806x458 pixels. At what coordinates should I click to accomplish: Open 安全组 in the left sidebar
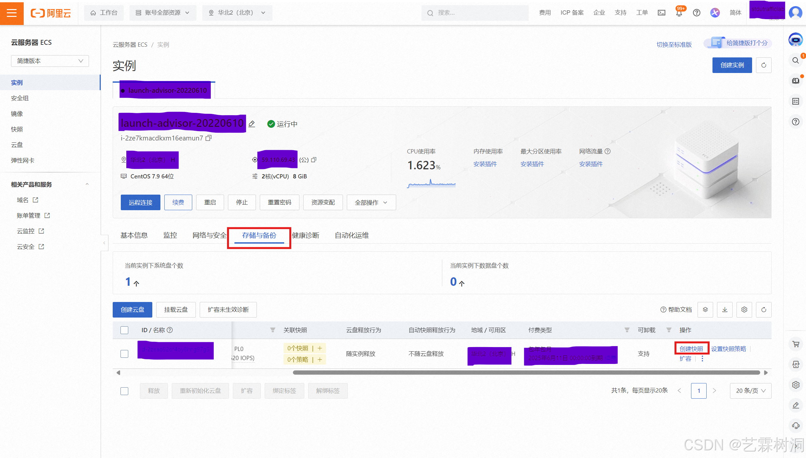(20, 98)
